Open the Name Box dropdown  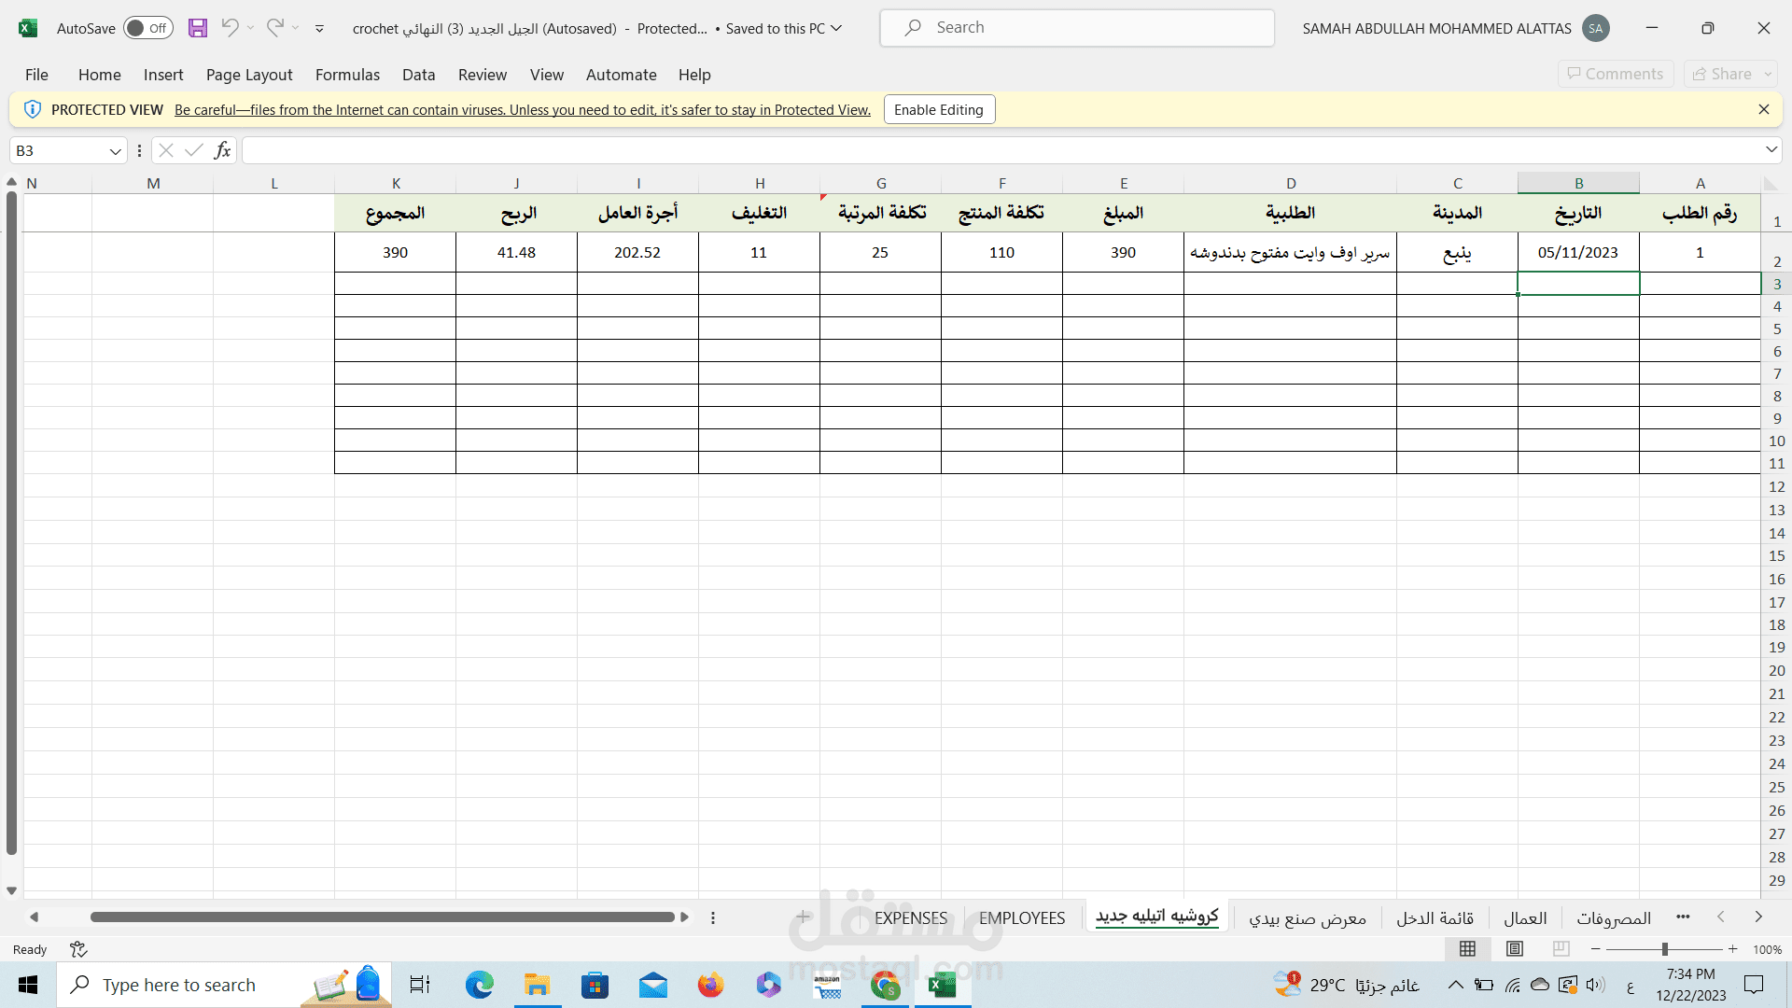pos(115,151)
